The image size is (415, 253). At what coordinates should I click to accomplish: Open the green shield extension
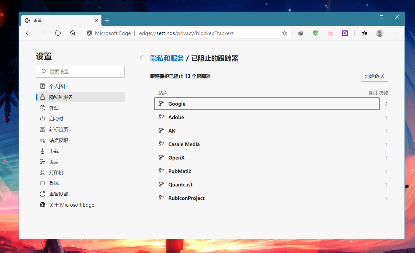[x=315, y=33]
